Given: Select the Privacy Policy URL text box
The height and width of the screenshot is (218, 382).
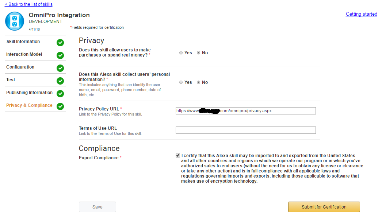Looking at the screenshot, I should [x=245, y=110].
